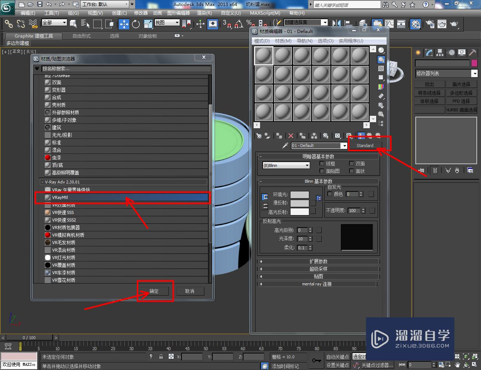Expand the 扩展参数 rollout
Screen dimensions: 481x370
click(318, 261)
